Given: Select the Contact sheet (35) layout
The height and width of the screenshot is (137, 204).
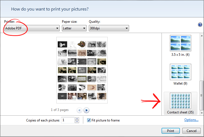Looking at the screenshot, I should (x=180, y=103).
